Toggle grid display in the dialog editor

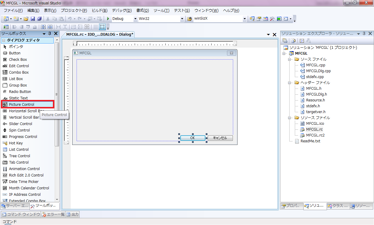click(95, 27)
